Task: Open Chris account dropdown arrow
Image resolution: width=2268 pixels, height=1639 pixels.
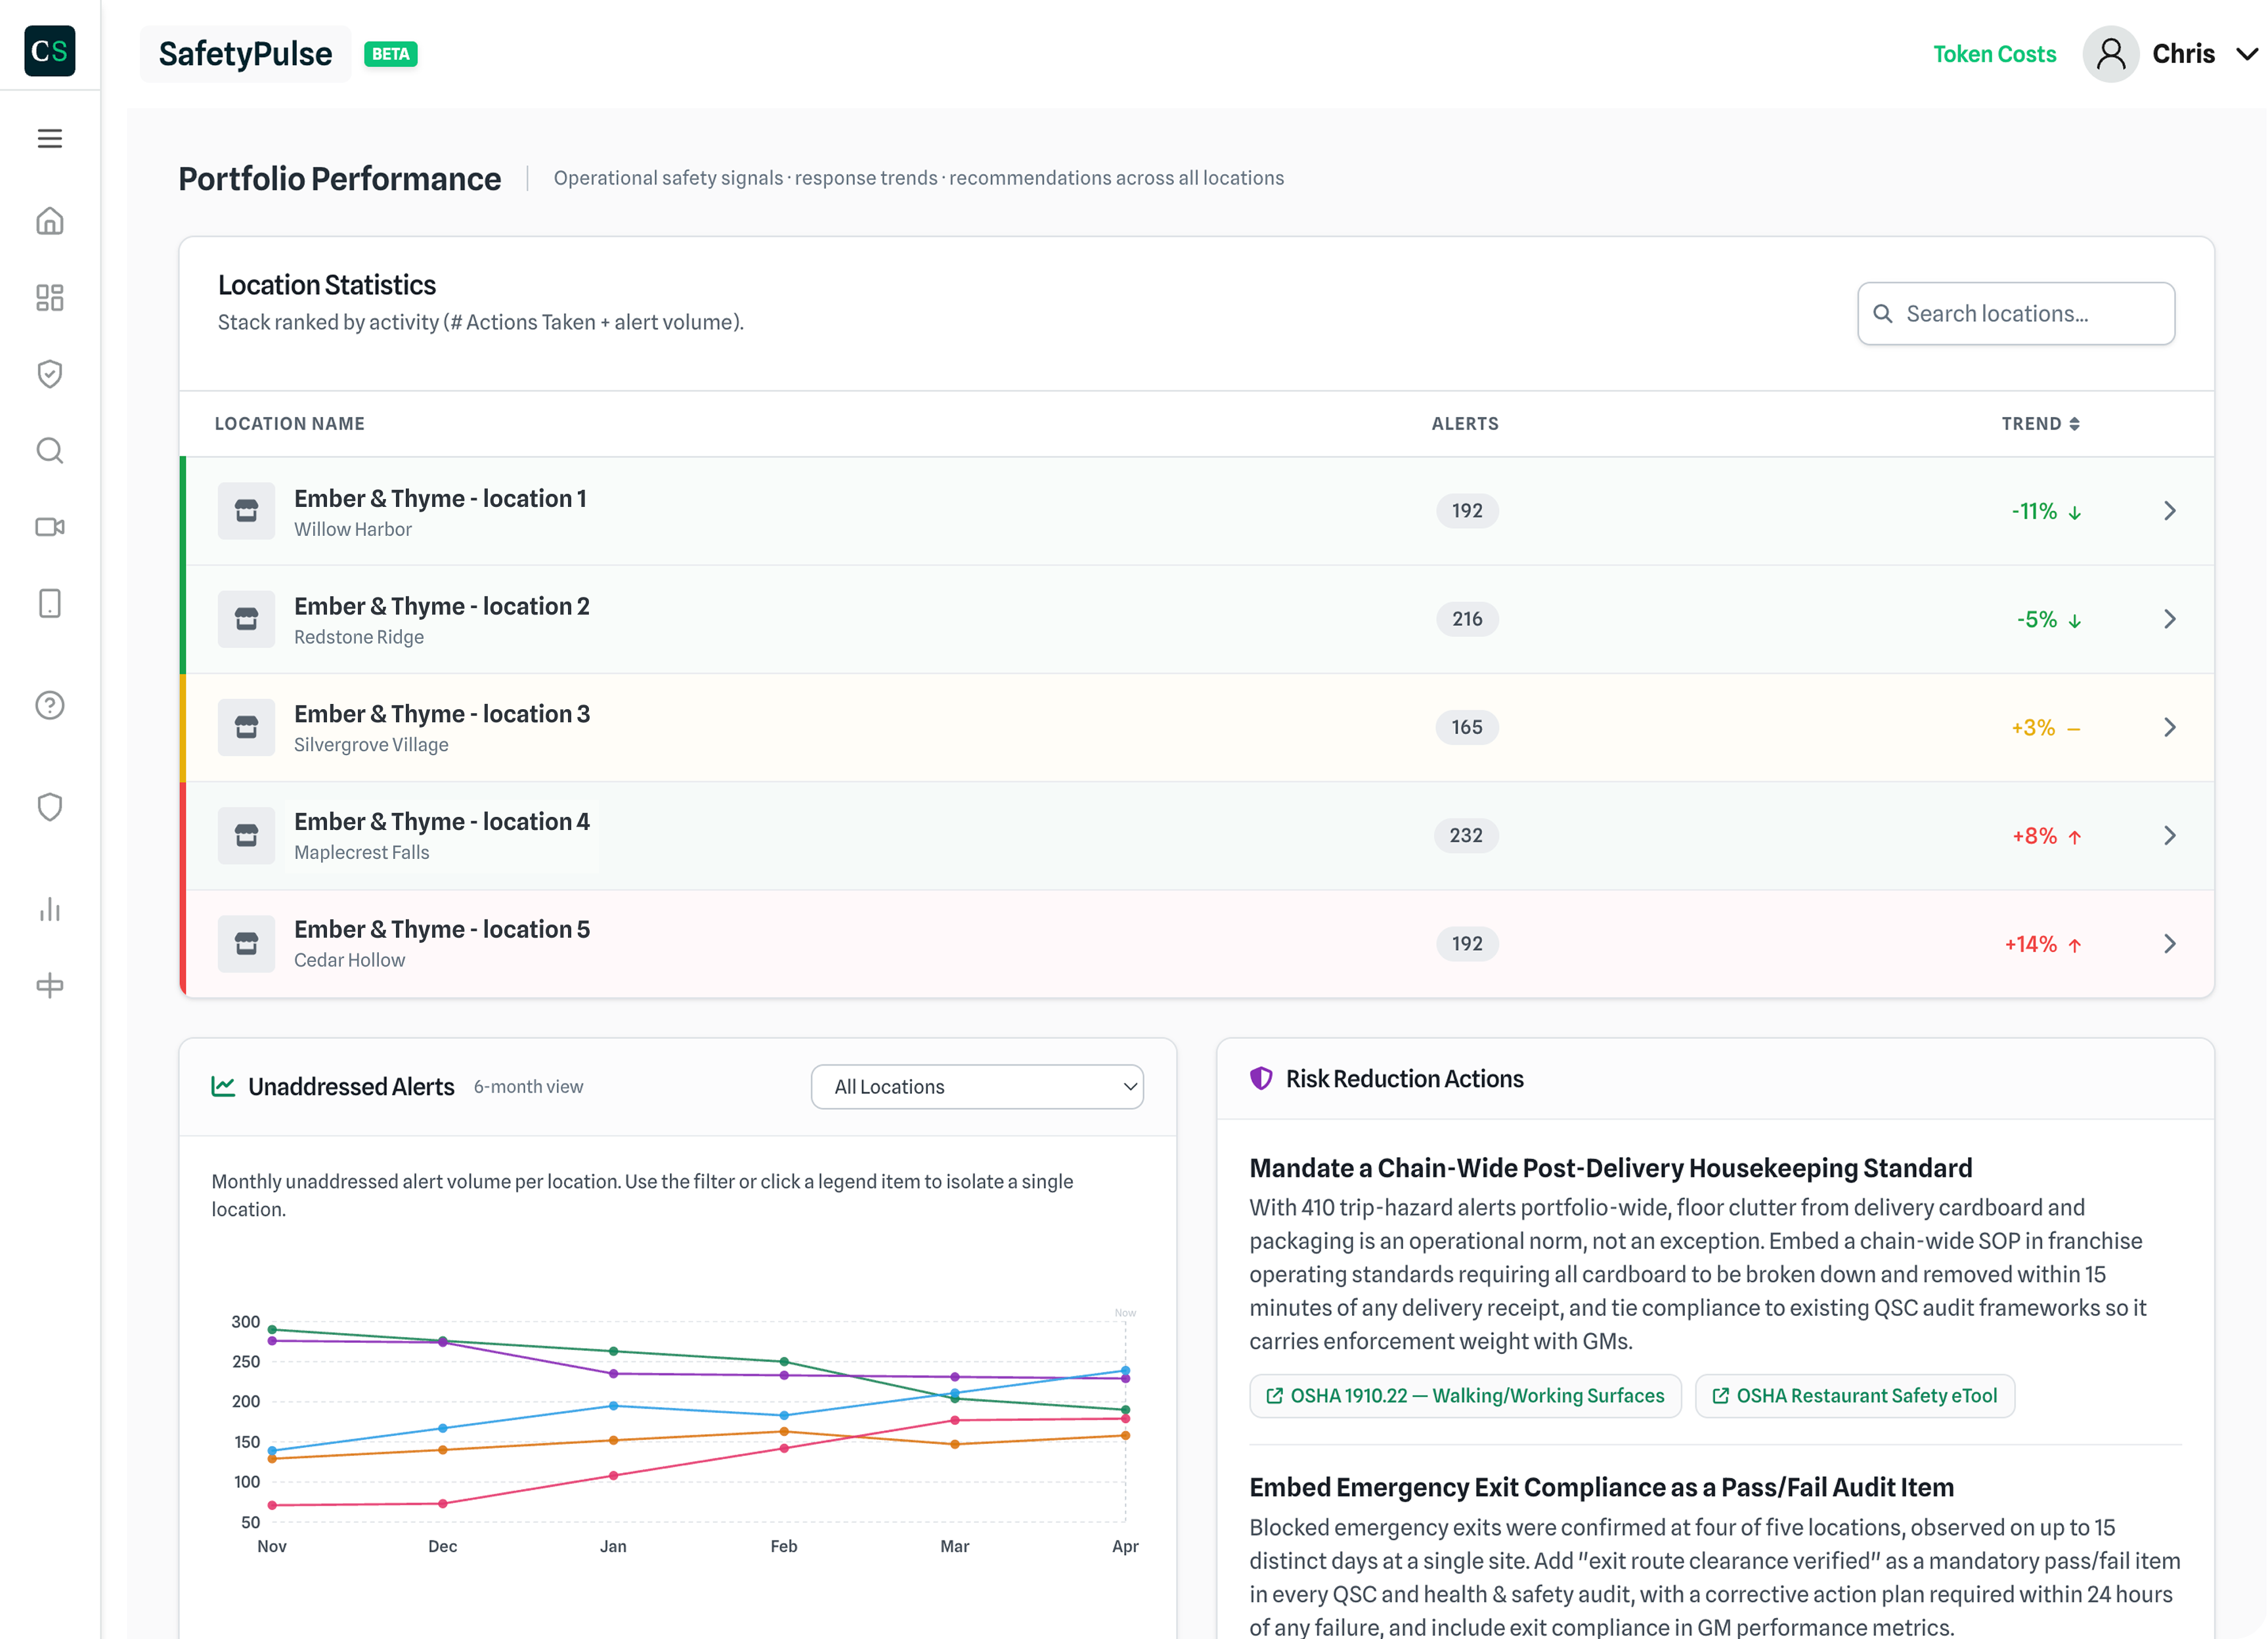Action: pyautogui.click(x=2246, y=54)
